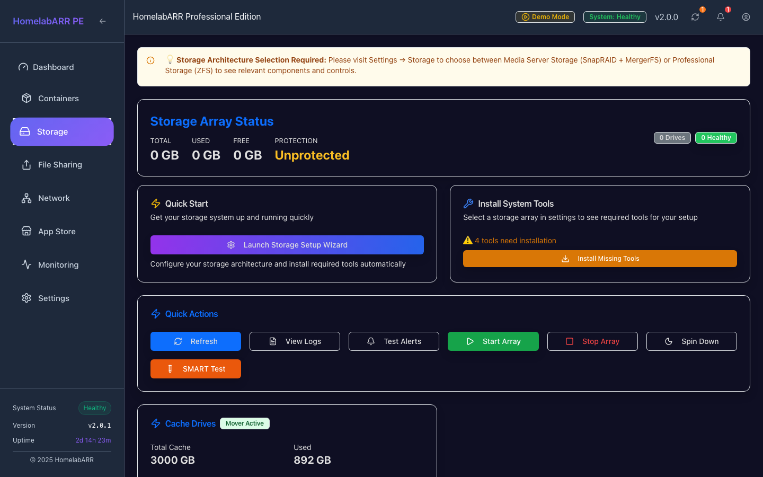Select the Containers sidebar icon
This screenshot has width=763, height=477.
click(x=26, y=98)
